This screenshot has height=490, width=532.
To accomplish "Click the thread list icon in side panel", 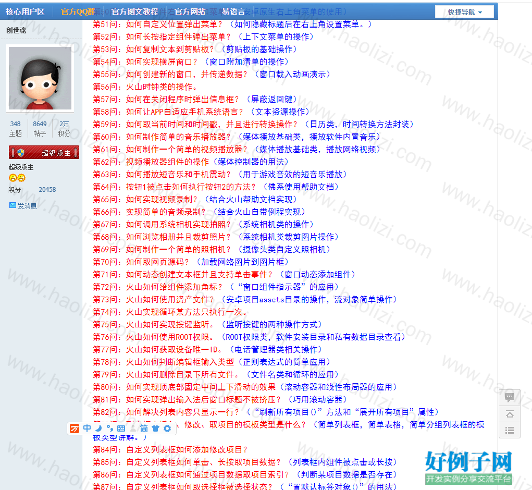I will [x=509, y=430].
